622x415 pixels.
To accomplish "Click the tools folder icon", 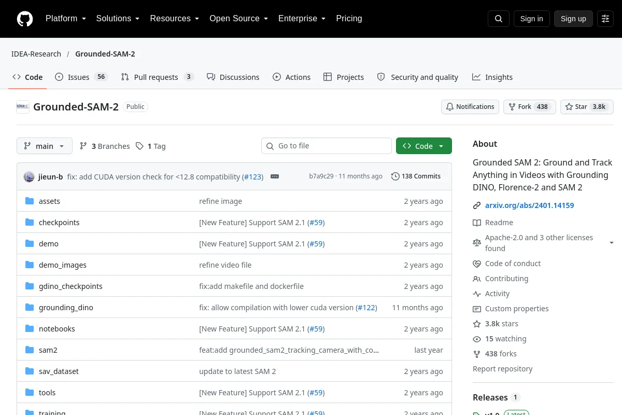I will tap(30, 393).
